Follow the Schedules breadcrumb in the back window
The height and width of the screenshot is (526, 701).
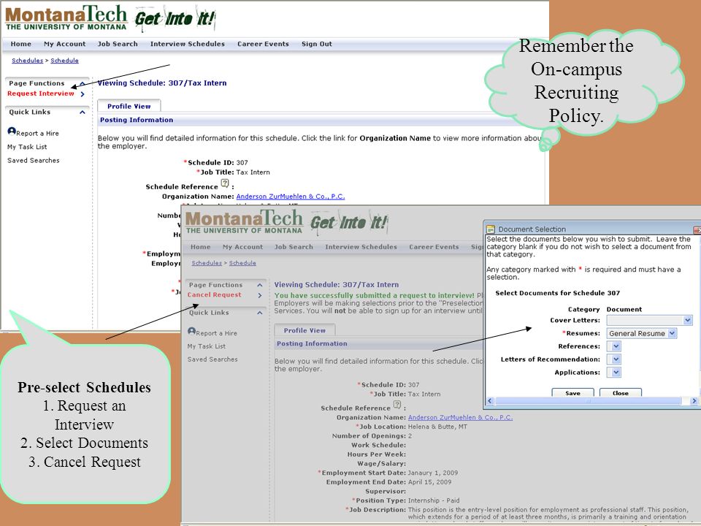click(x=27, y=61)
